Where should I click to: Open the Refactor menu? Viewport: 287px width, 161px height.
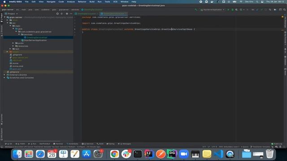[x=82, y=2]
